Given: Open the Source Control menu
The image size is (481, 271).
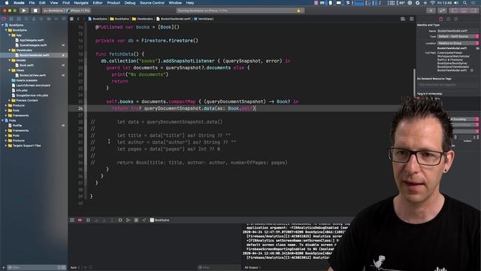Looking at the screenshot, I should click(152, 3).
